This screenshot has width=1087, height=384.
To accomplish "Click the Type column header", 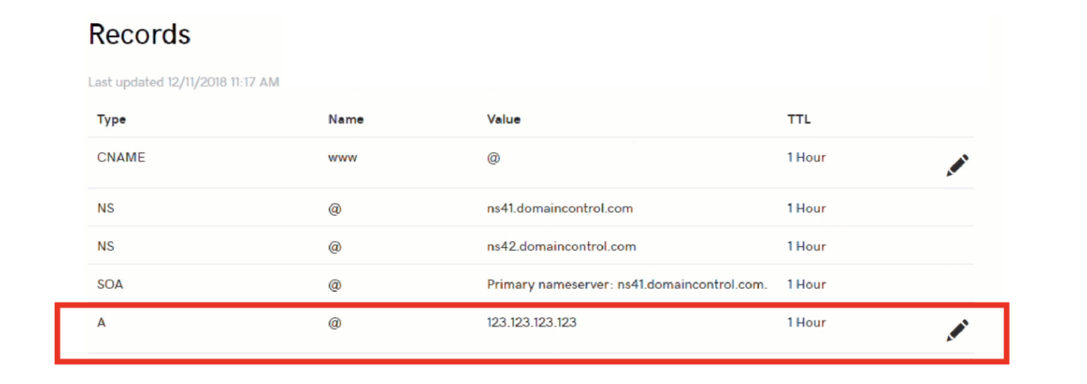I will (x=111, y=120).
